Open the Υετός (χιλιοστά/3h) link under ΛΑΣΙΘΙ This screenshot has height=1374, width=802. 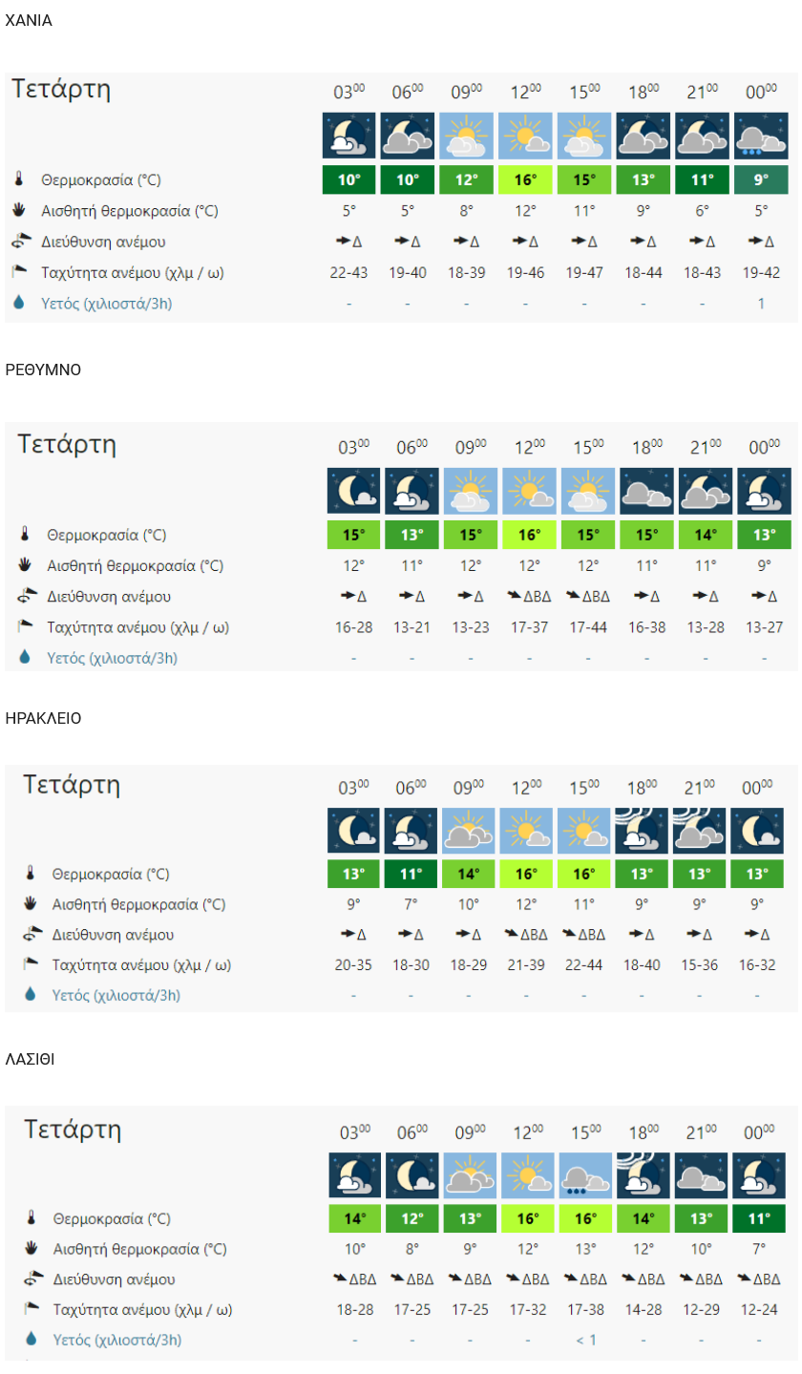point(116,1340)
